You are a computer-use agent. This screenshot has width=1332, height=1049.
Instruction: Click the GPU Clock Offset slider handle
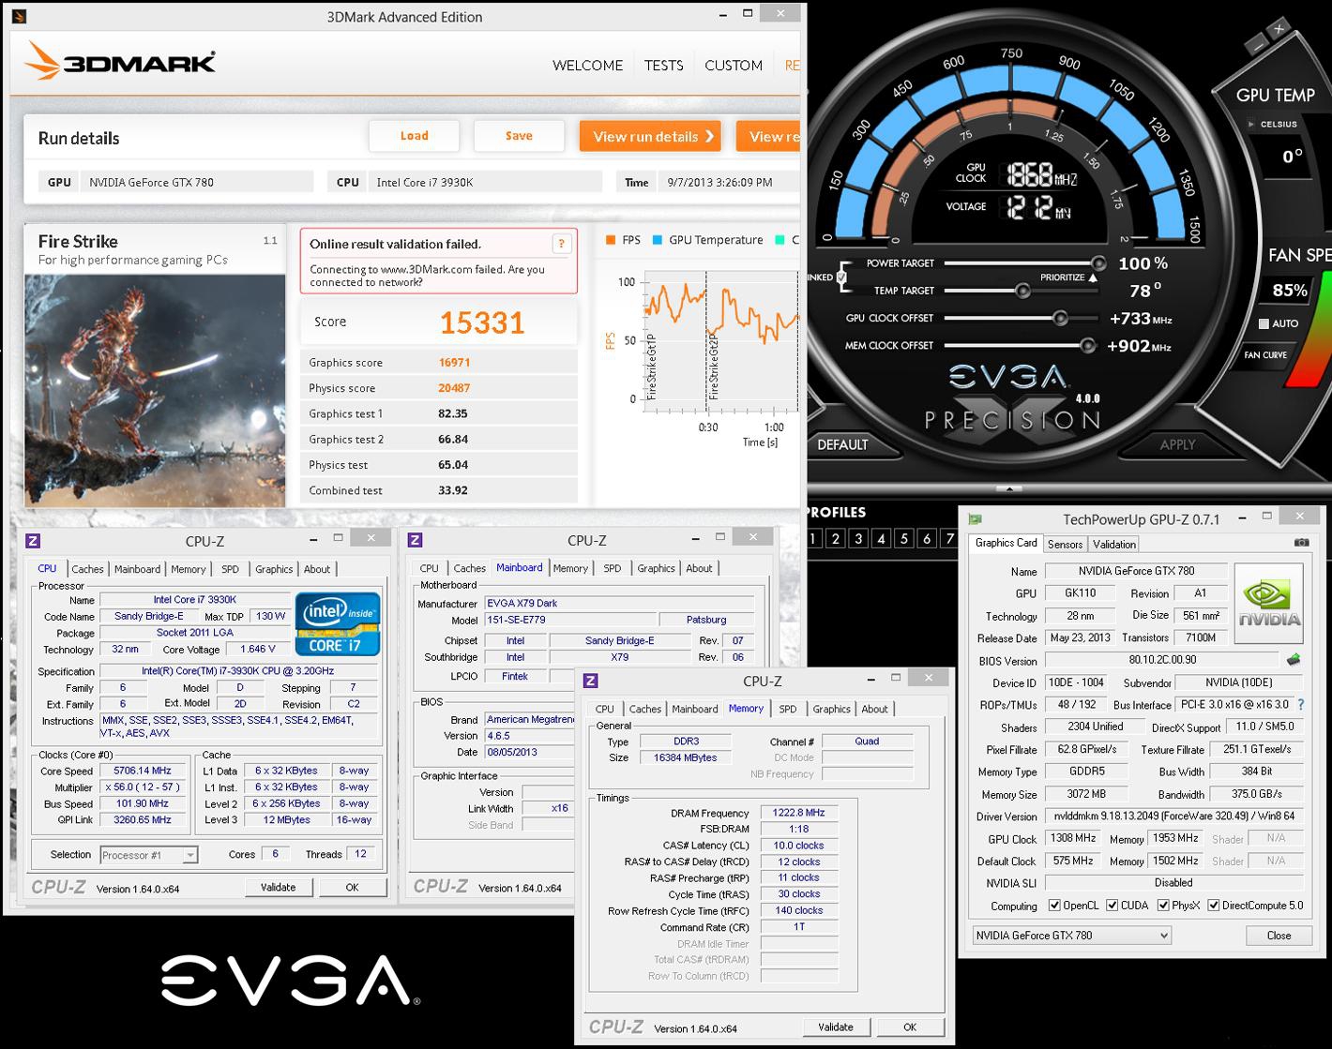1060,319
